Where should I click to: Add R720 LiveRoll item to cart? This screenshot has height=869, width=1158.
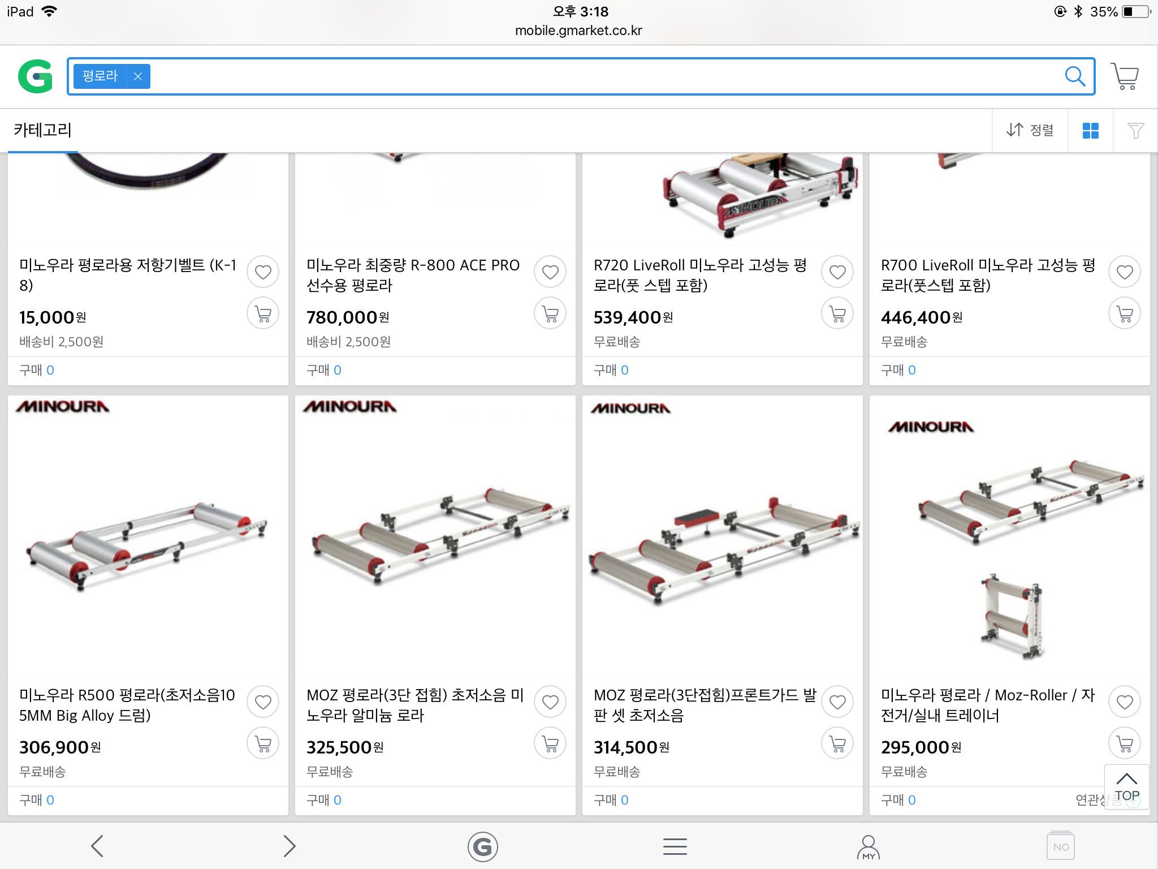pos(837,313)
